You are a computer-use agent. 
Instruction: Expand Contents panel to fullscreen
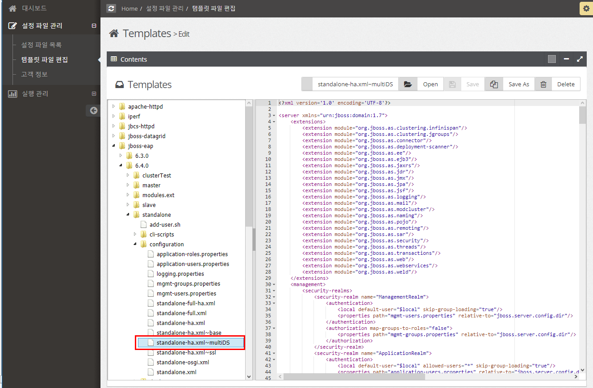pyautogui.click(x=580, y=59)
